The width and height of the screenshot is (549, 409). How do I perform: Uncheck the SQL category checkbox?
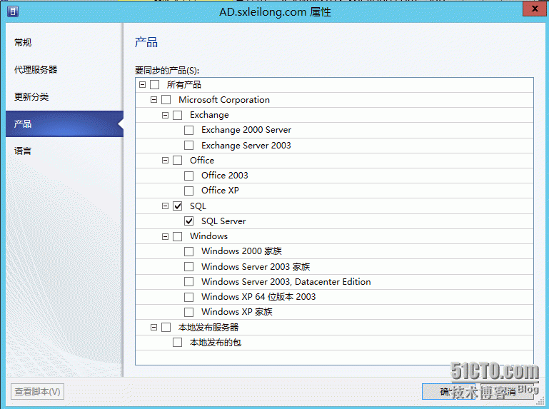pyautogui.click(x=178, y=206)
